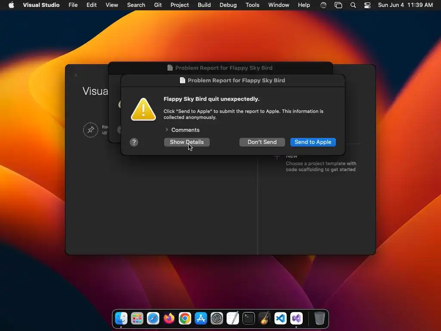Click 'Choose a project template with' text
The image size is (441, 331).
point(321,163)
